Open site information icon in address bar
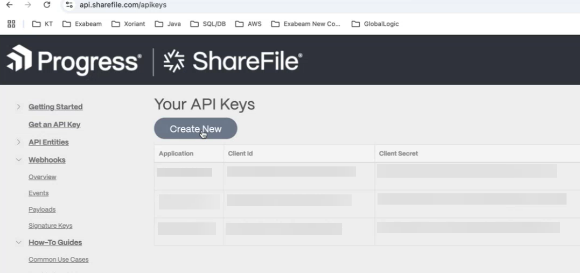Image resolution: width=580 pixels, height=273 pixels. pos(69,5)
